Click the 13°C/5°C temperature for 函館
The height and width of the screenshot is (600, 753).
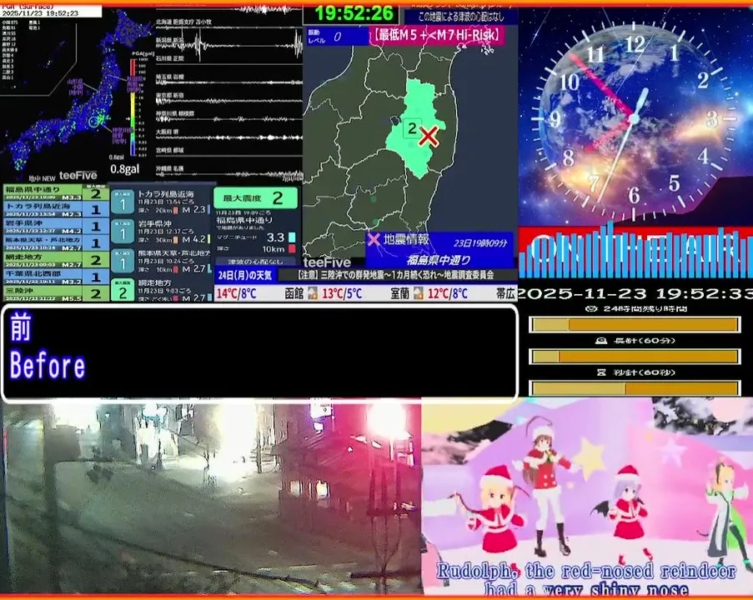(x=342, y=293)
